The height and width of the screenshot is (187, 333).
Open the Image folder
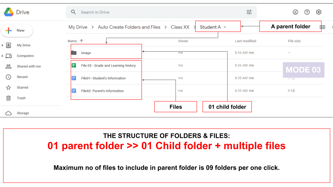coord(86,53)
